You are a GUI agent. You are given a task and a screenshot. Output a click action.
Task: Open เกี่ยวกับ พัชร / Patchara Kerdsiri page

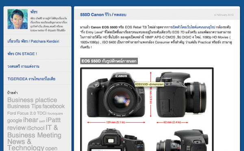point(33,41)
